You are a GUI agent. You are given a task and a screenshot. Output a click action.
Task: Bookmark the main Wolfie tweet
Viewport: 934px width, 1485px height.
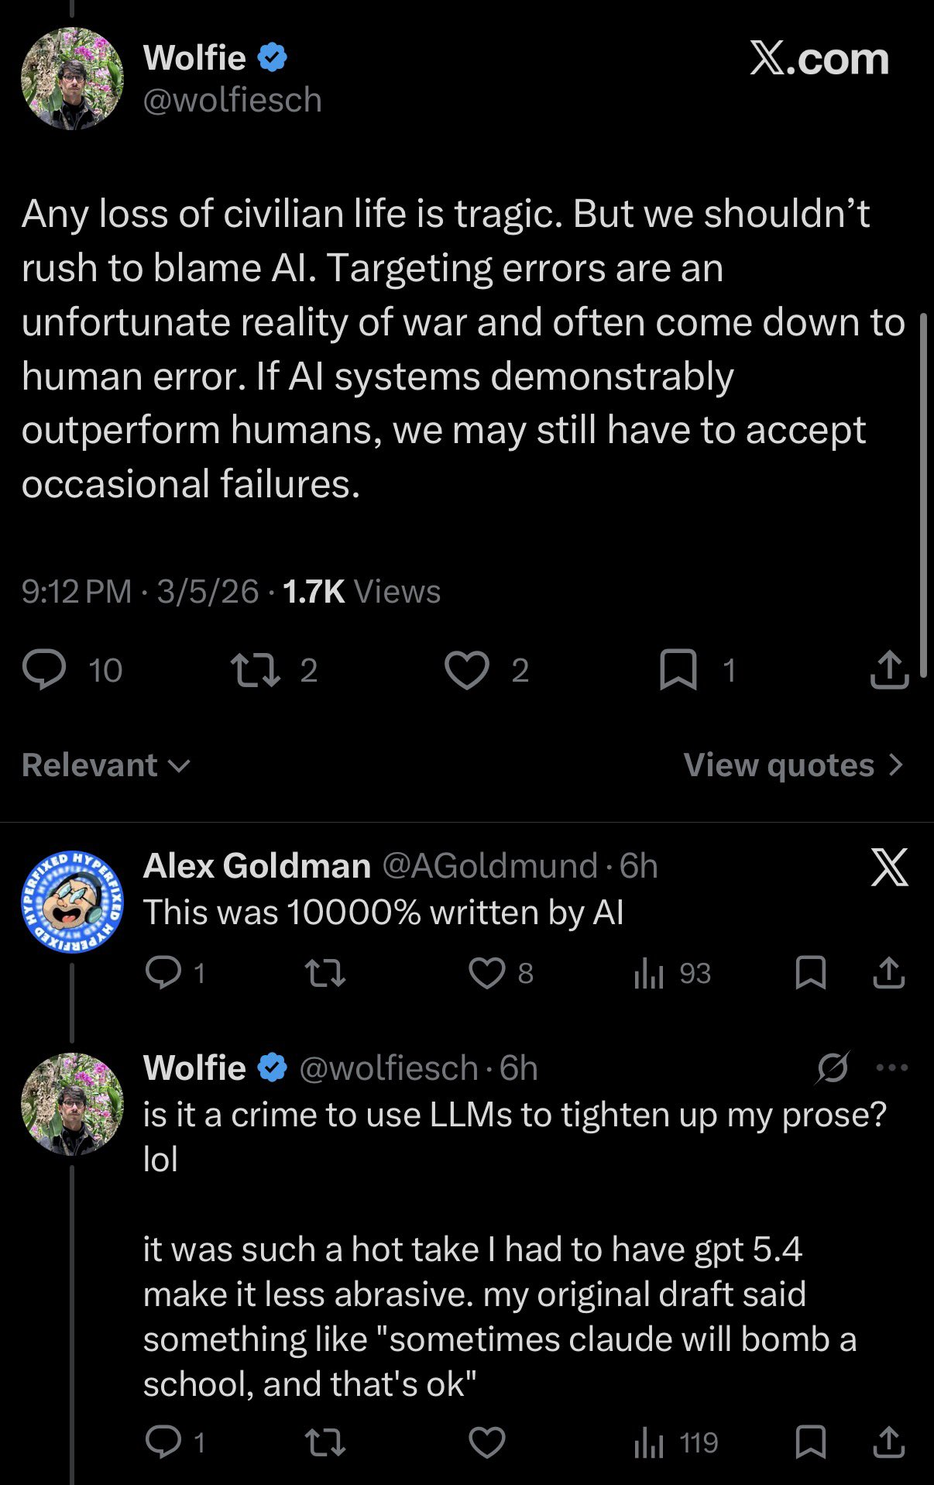tap(678, 670)
